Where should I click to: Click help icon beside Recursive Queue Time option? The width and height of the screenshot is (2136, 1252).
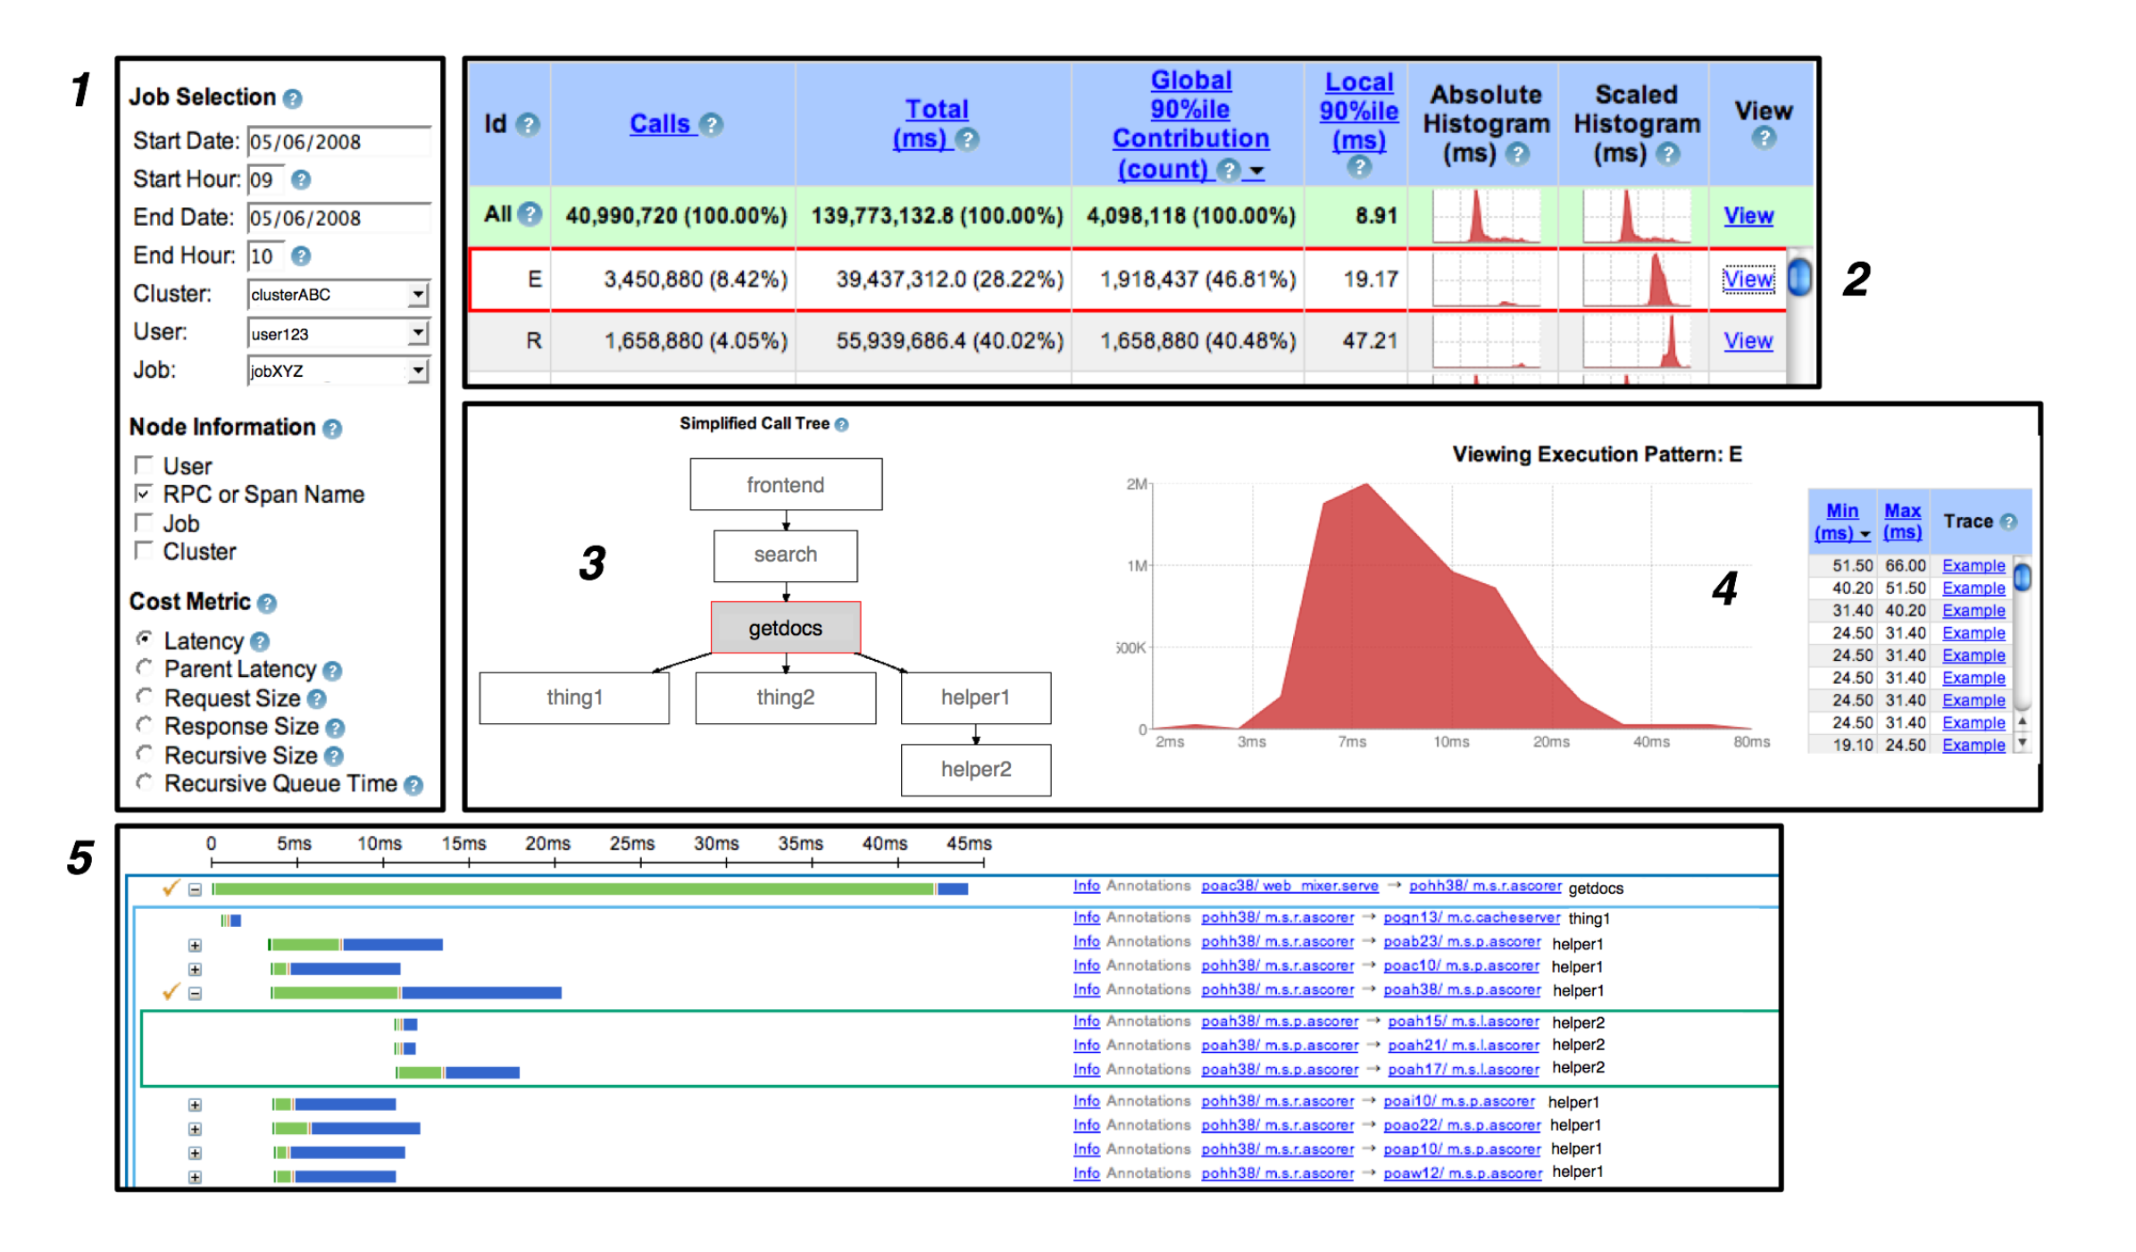tap(413, 785)
